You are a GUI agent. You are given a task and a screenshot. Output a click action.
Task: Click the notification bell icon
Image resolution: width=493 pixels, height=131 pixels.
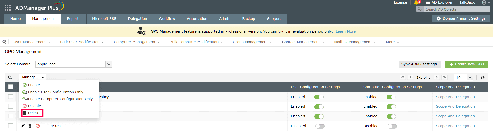(x=416, y=3)
